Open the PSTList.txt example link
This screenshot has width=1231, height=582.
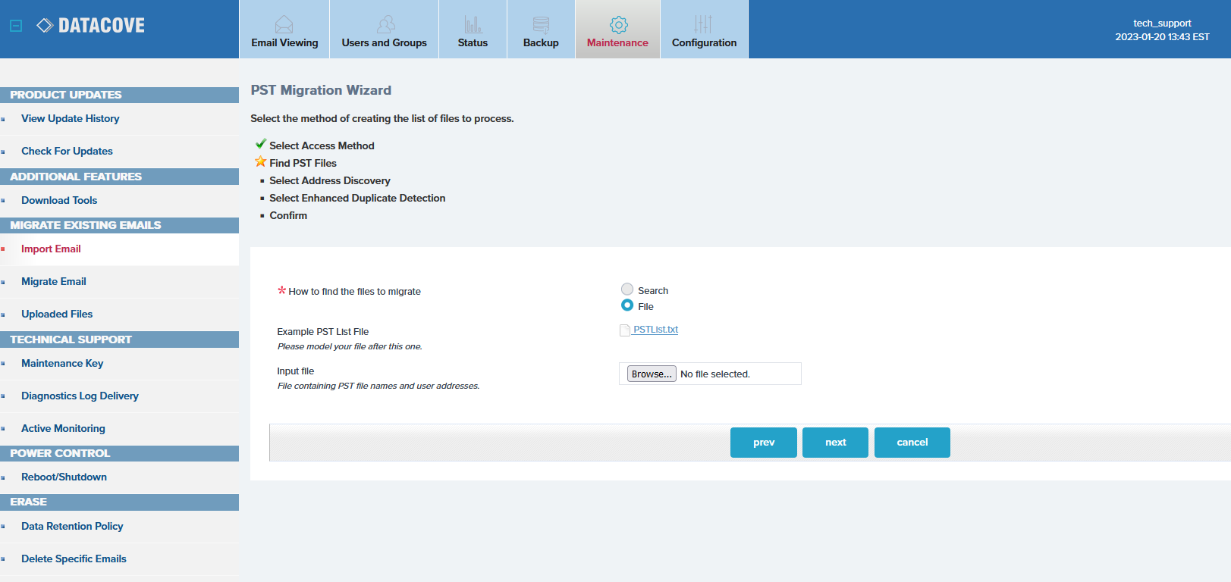655,330
